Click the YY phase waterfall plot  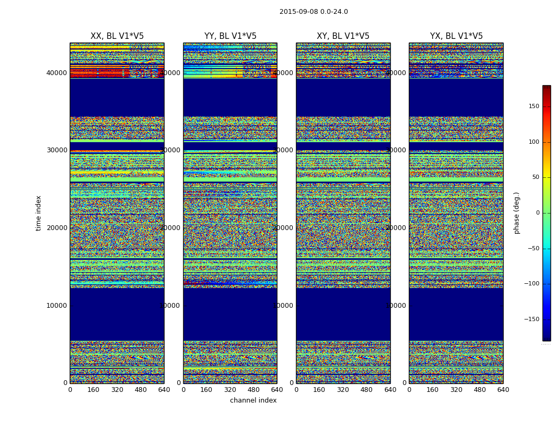click(231, 213)
